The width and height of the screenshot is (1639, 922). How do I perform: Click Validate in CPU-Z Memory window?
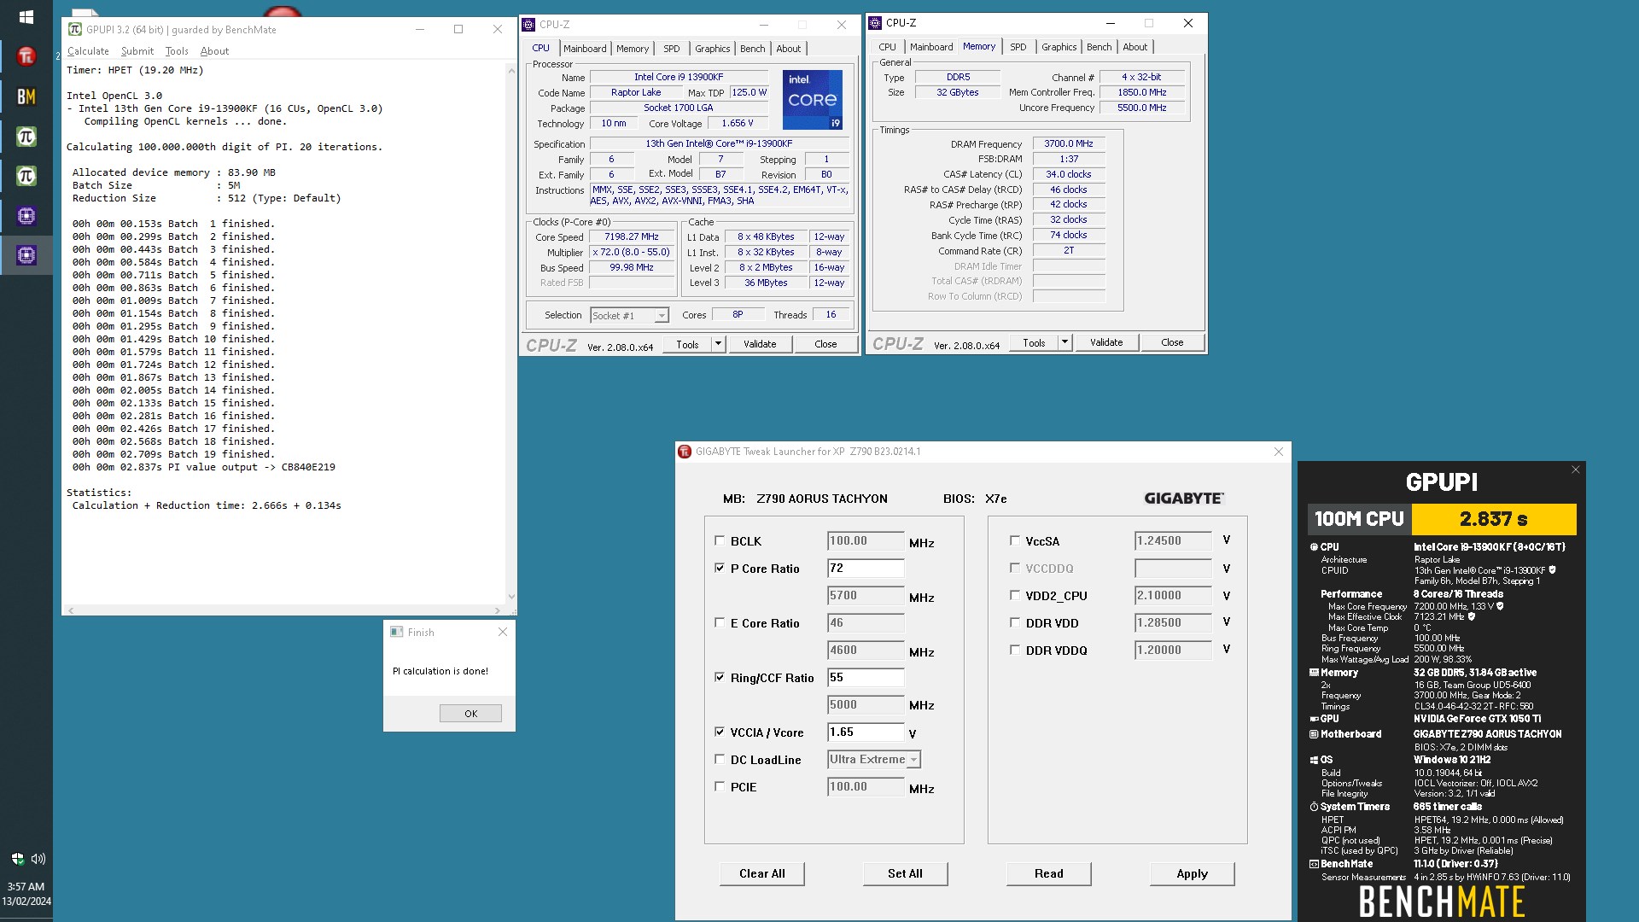1106,342
